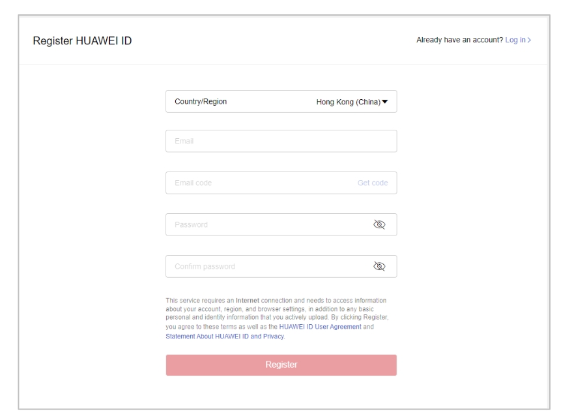Click the triangle arrow beside Hong Kong (China)

coord(385,102)
